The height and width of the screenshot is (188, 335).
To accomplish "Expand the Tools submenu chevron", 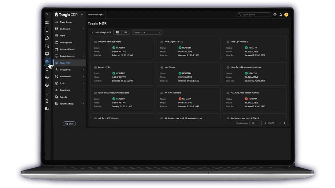I will 83,83.
